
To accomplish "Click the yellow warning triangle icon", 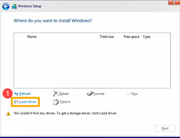I will (x=8, y=114).
